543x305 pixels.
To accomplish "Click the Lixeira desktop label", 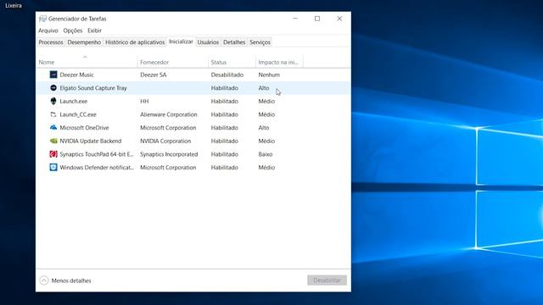I will [14, 6].
